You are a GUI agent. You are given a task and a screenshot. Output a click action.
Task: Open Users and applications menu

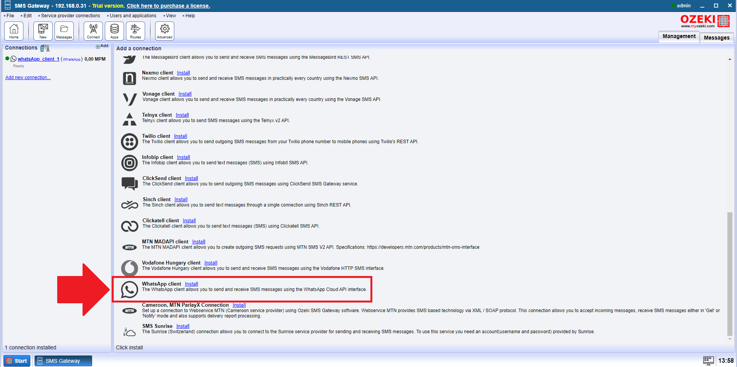pyautogui.click(x=133, y=16)
